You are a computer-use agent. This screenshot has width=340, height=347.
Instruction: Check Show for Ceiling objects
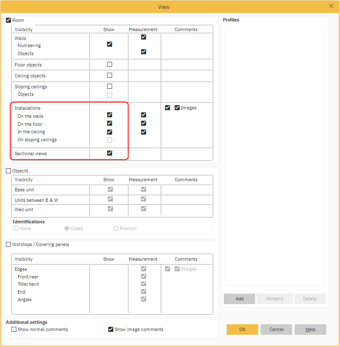pos(110,76)
